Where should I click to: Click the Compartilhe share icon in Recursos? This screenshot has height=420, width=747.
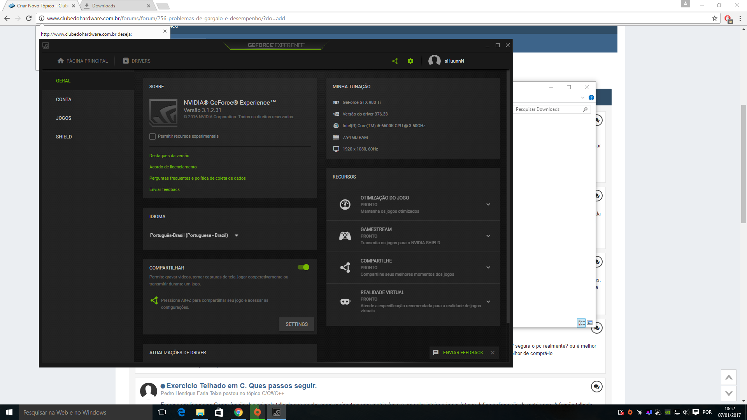pyautogui.click(x=345, y=267)
